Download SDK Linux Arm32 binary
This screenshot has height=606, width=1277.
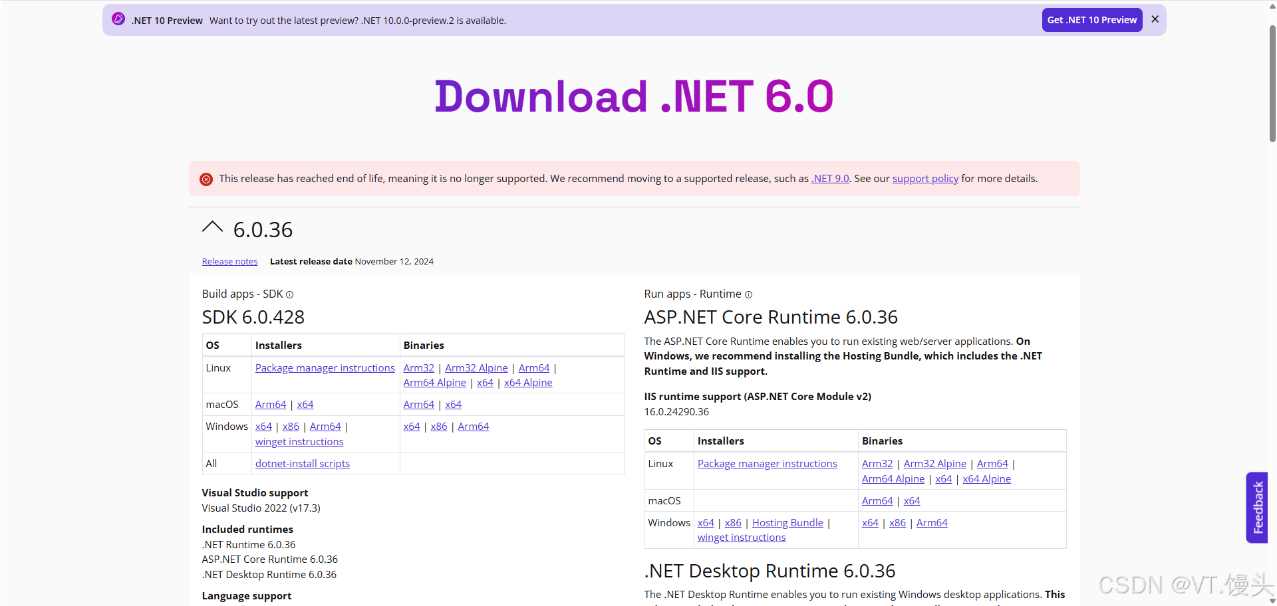point(418,367)
